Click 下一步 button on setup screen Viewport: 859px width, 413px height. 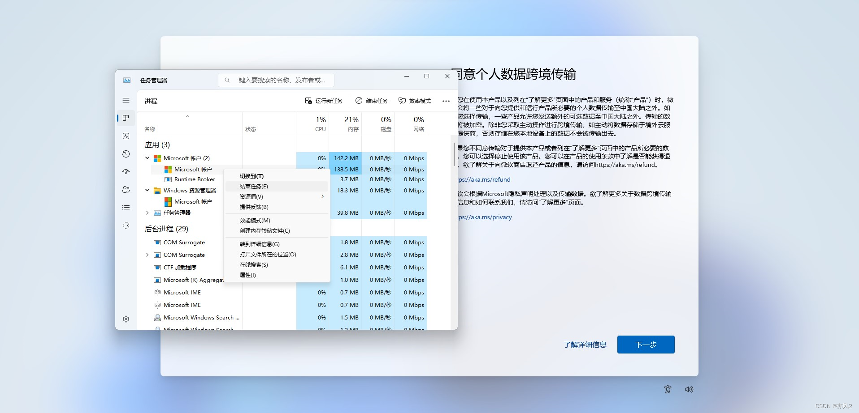coord(646,345)
